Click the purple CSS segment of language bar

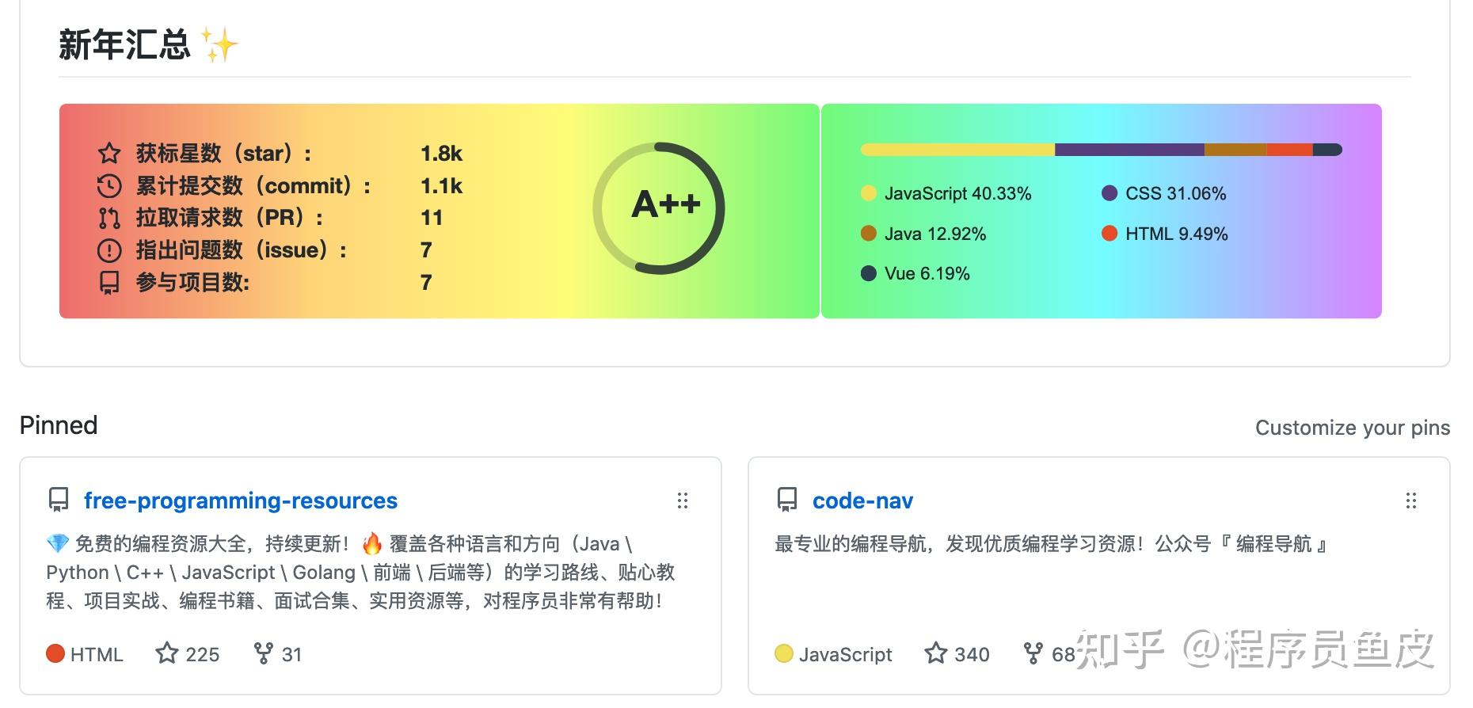(x=1129, y=150)
